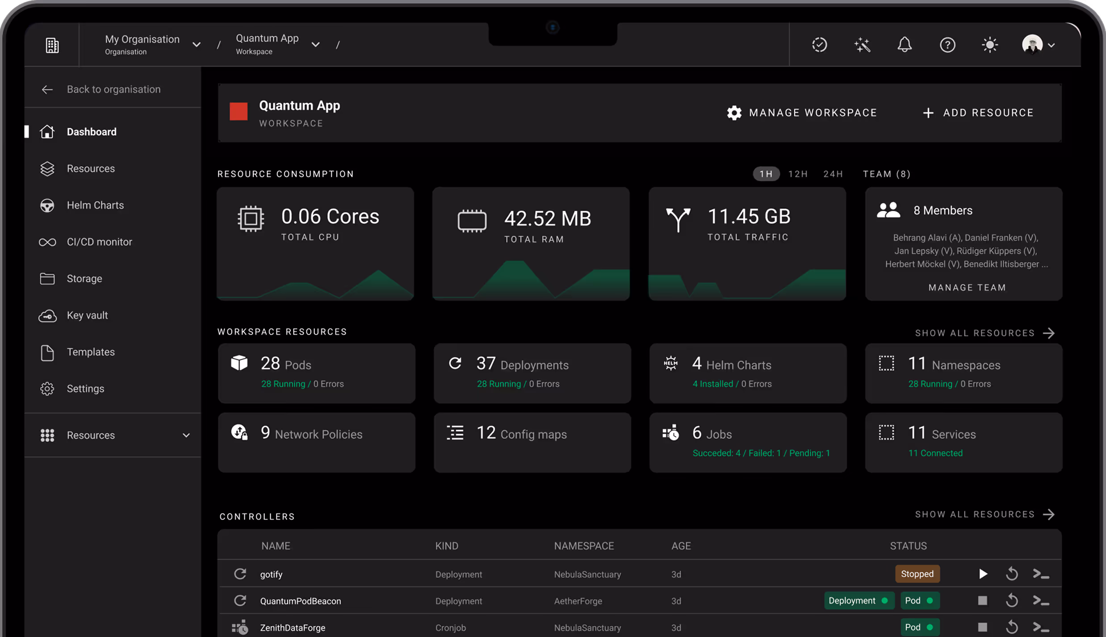
Task: Go to CI/CD monitor page
Action: [x=99, y=242]
